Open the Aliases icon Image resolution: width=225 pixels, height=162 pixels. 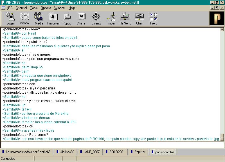point(82,19)
